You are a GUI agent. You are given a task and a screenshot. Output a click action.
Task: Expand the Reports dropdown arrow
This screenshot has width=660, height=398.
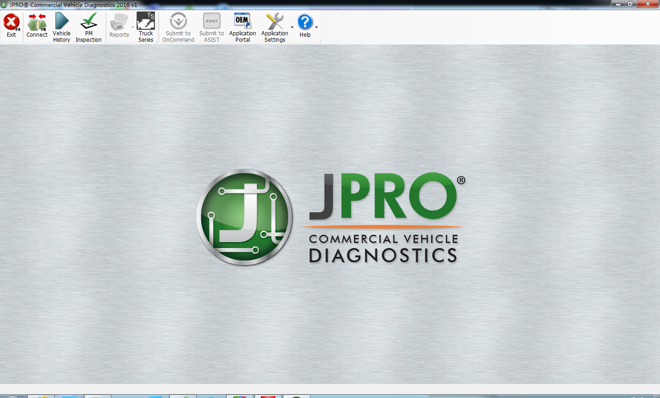point(133,27)
